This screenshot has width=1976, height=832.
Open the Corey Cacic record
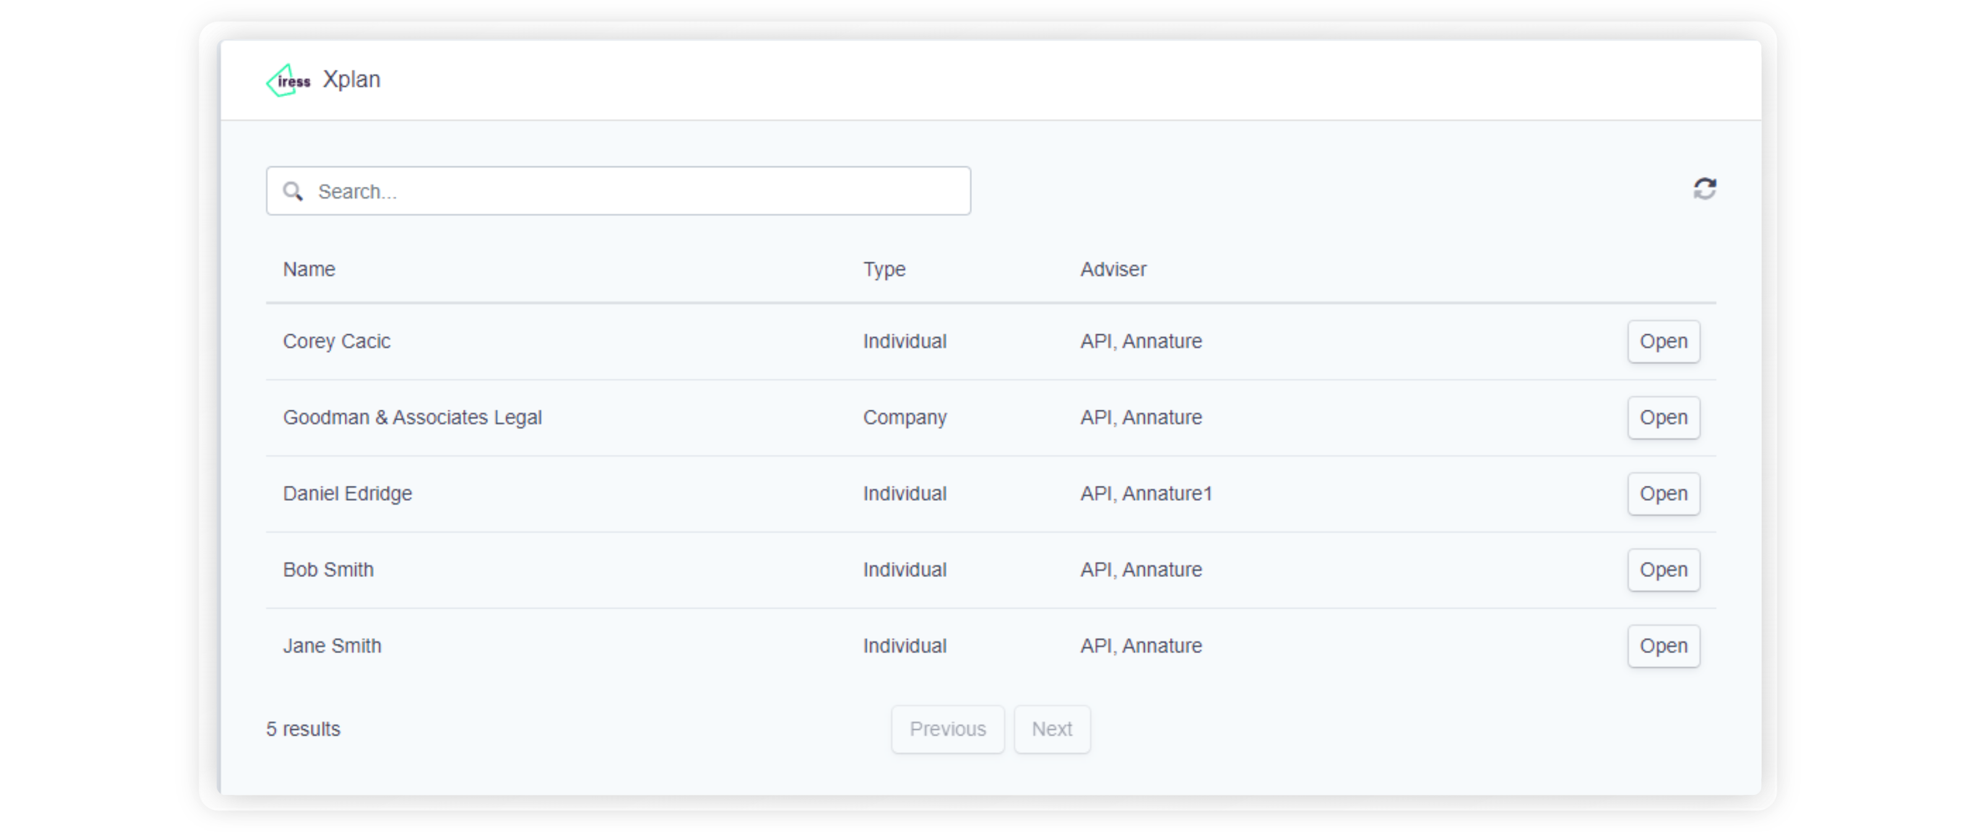coord(1663,341)
